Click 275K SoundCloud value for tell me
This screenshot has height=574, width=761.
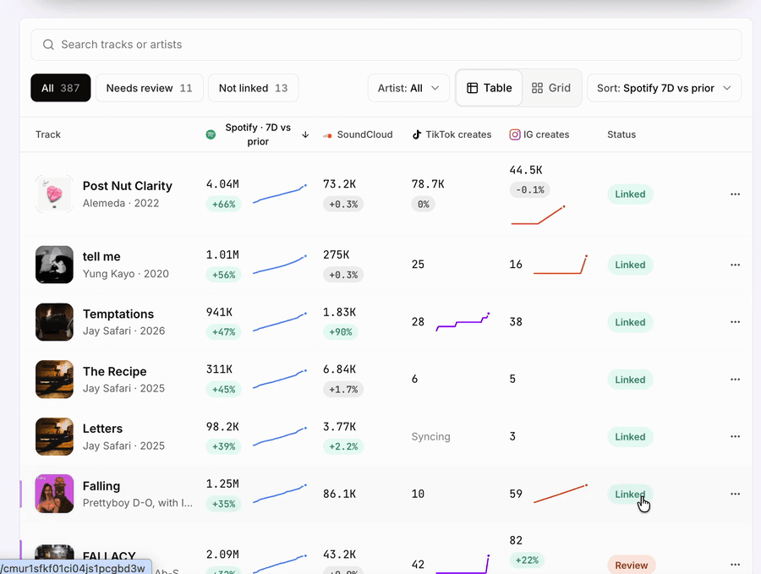pos(336,254)
